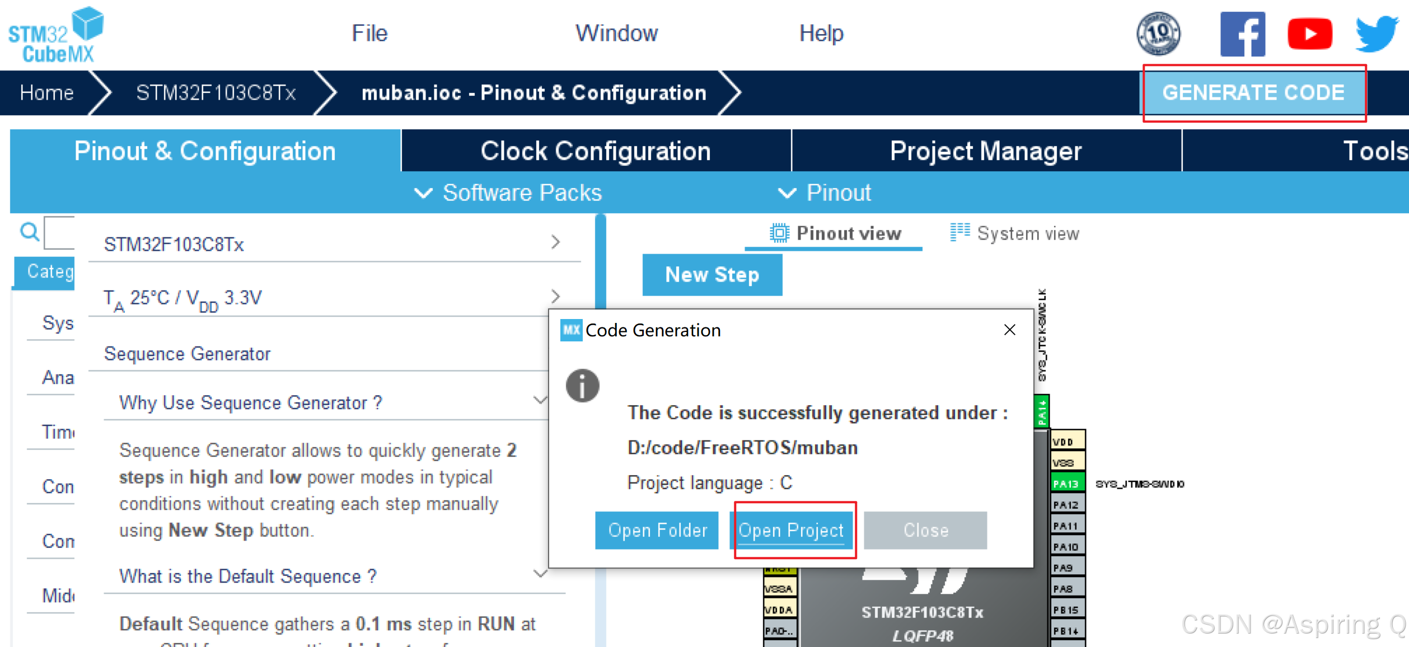1409x647 pixels.
Task: Click the SYS_JTMS-SWDIO pin label
Action: click(x=1140, y=484)
